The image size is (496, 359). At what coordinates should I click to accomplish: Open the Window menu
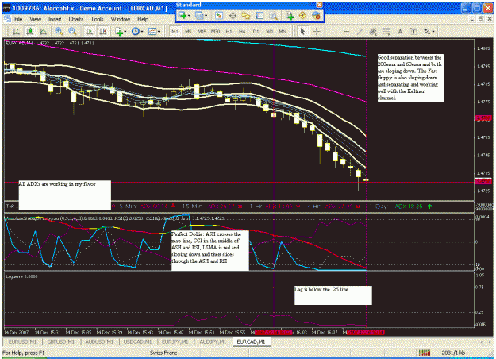pyautogui.click(x=121, y=19)
